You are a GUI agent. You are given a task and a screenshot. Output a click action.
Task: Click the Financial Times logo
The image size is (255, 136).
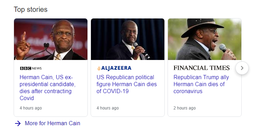point(201,68)
